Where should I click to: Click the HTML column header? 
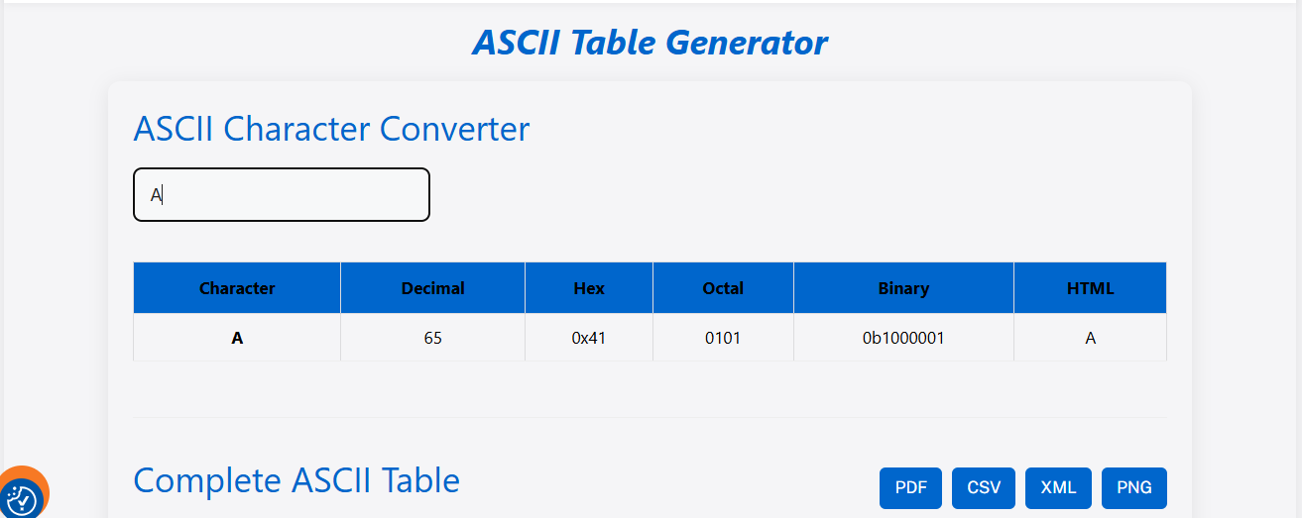coord(1090,288)
